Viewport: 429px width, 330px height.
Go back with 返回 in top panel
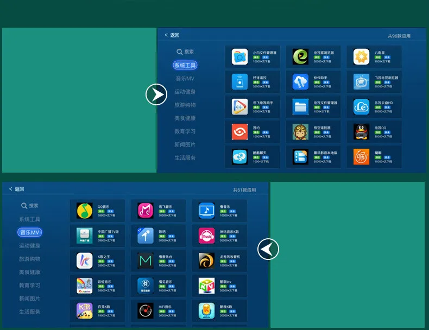(x=172, y=35)
